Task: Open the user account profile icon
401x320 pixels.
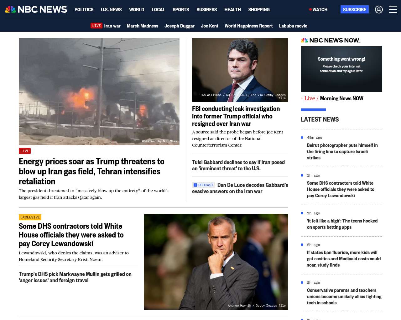Action: (379, 10)
